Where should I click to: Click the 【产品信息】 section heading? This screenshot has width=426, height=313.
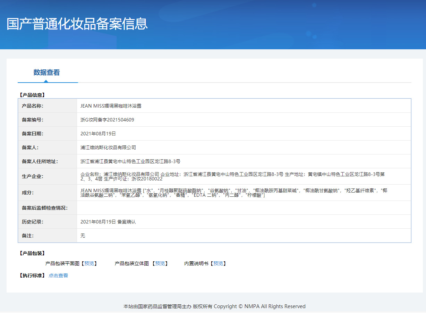pos(32,95)
